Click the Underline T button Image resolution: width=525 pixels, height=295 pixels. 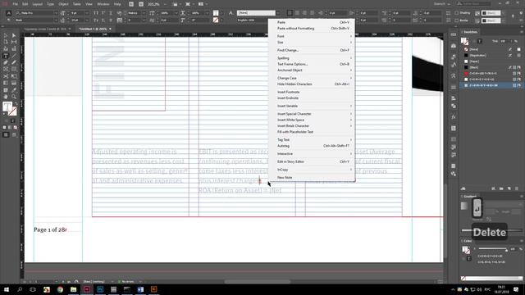[111, 13]
